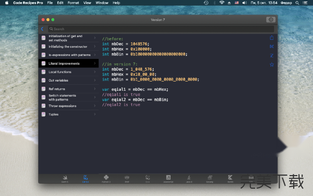Open the Apple menu
The width and height of the screenshot is (313, 196).
click(x=7, y=3)
